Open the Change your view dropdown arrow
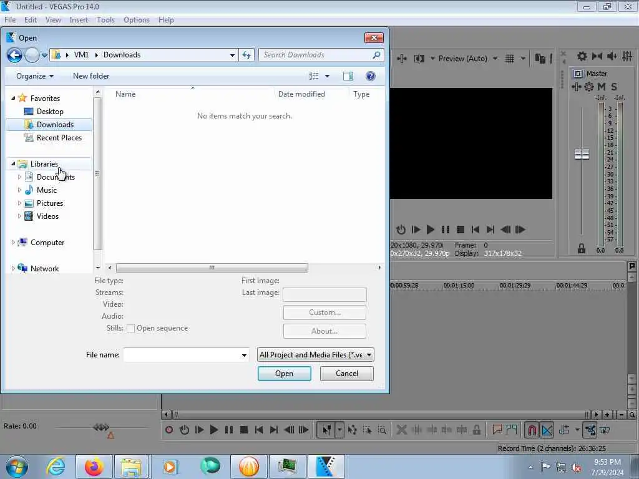The height and width of the screenshot is (479, 639). [327, 76]
